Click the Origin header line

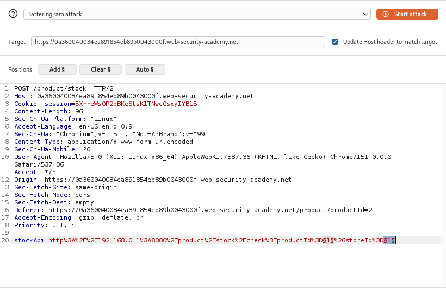pos(153,180)
